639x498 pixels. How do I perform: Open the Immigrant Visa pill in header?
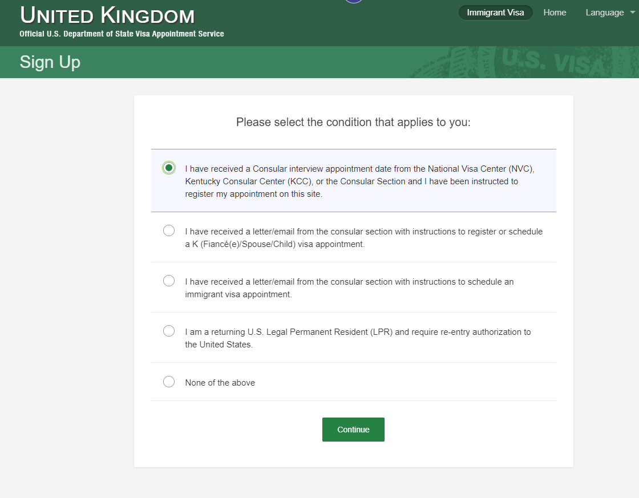coord(496,13)
